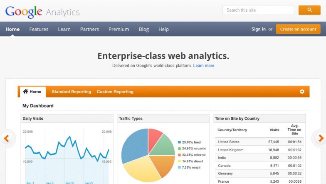Select the dashboard Home tab with house icon
This screenshot has height=184, width=326.
32,92
